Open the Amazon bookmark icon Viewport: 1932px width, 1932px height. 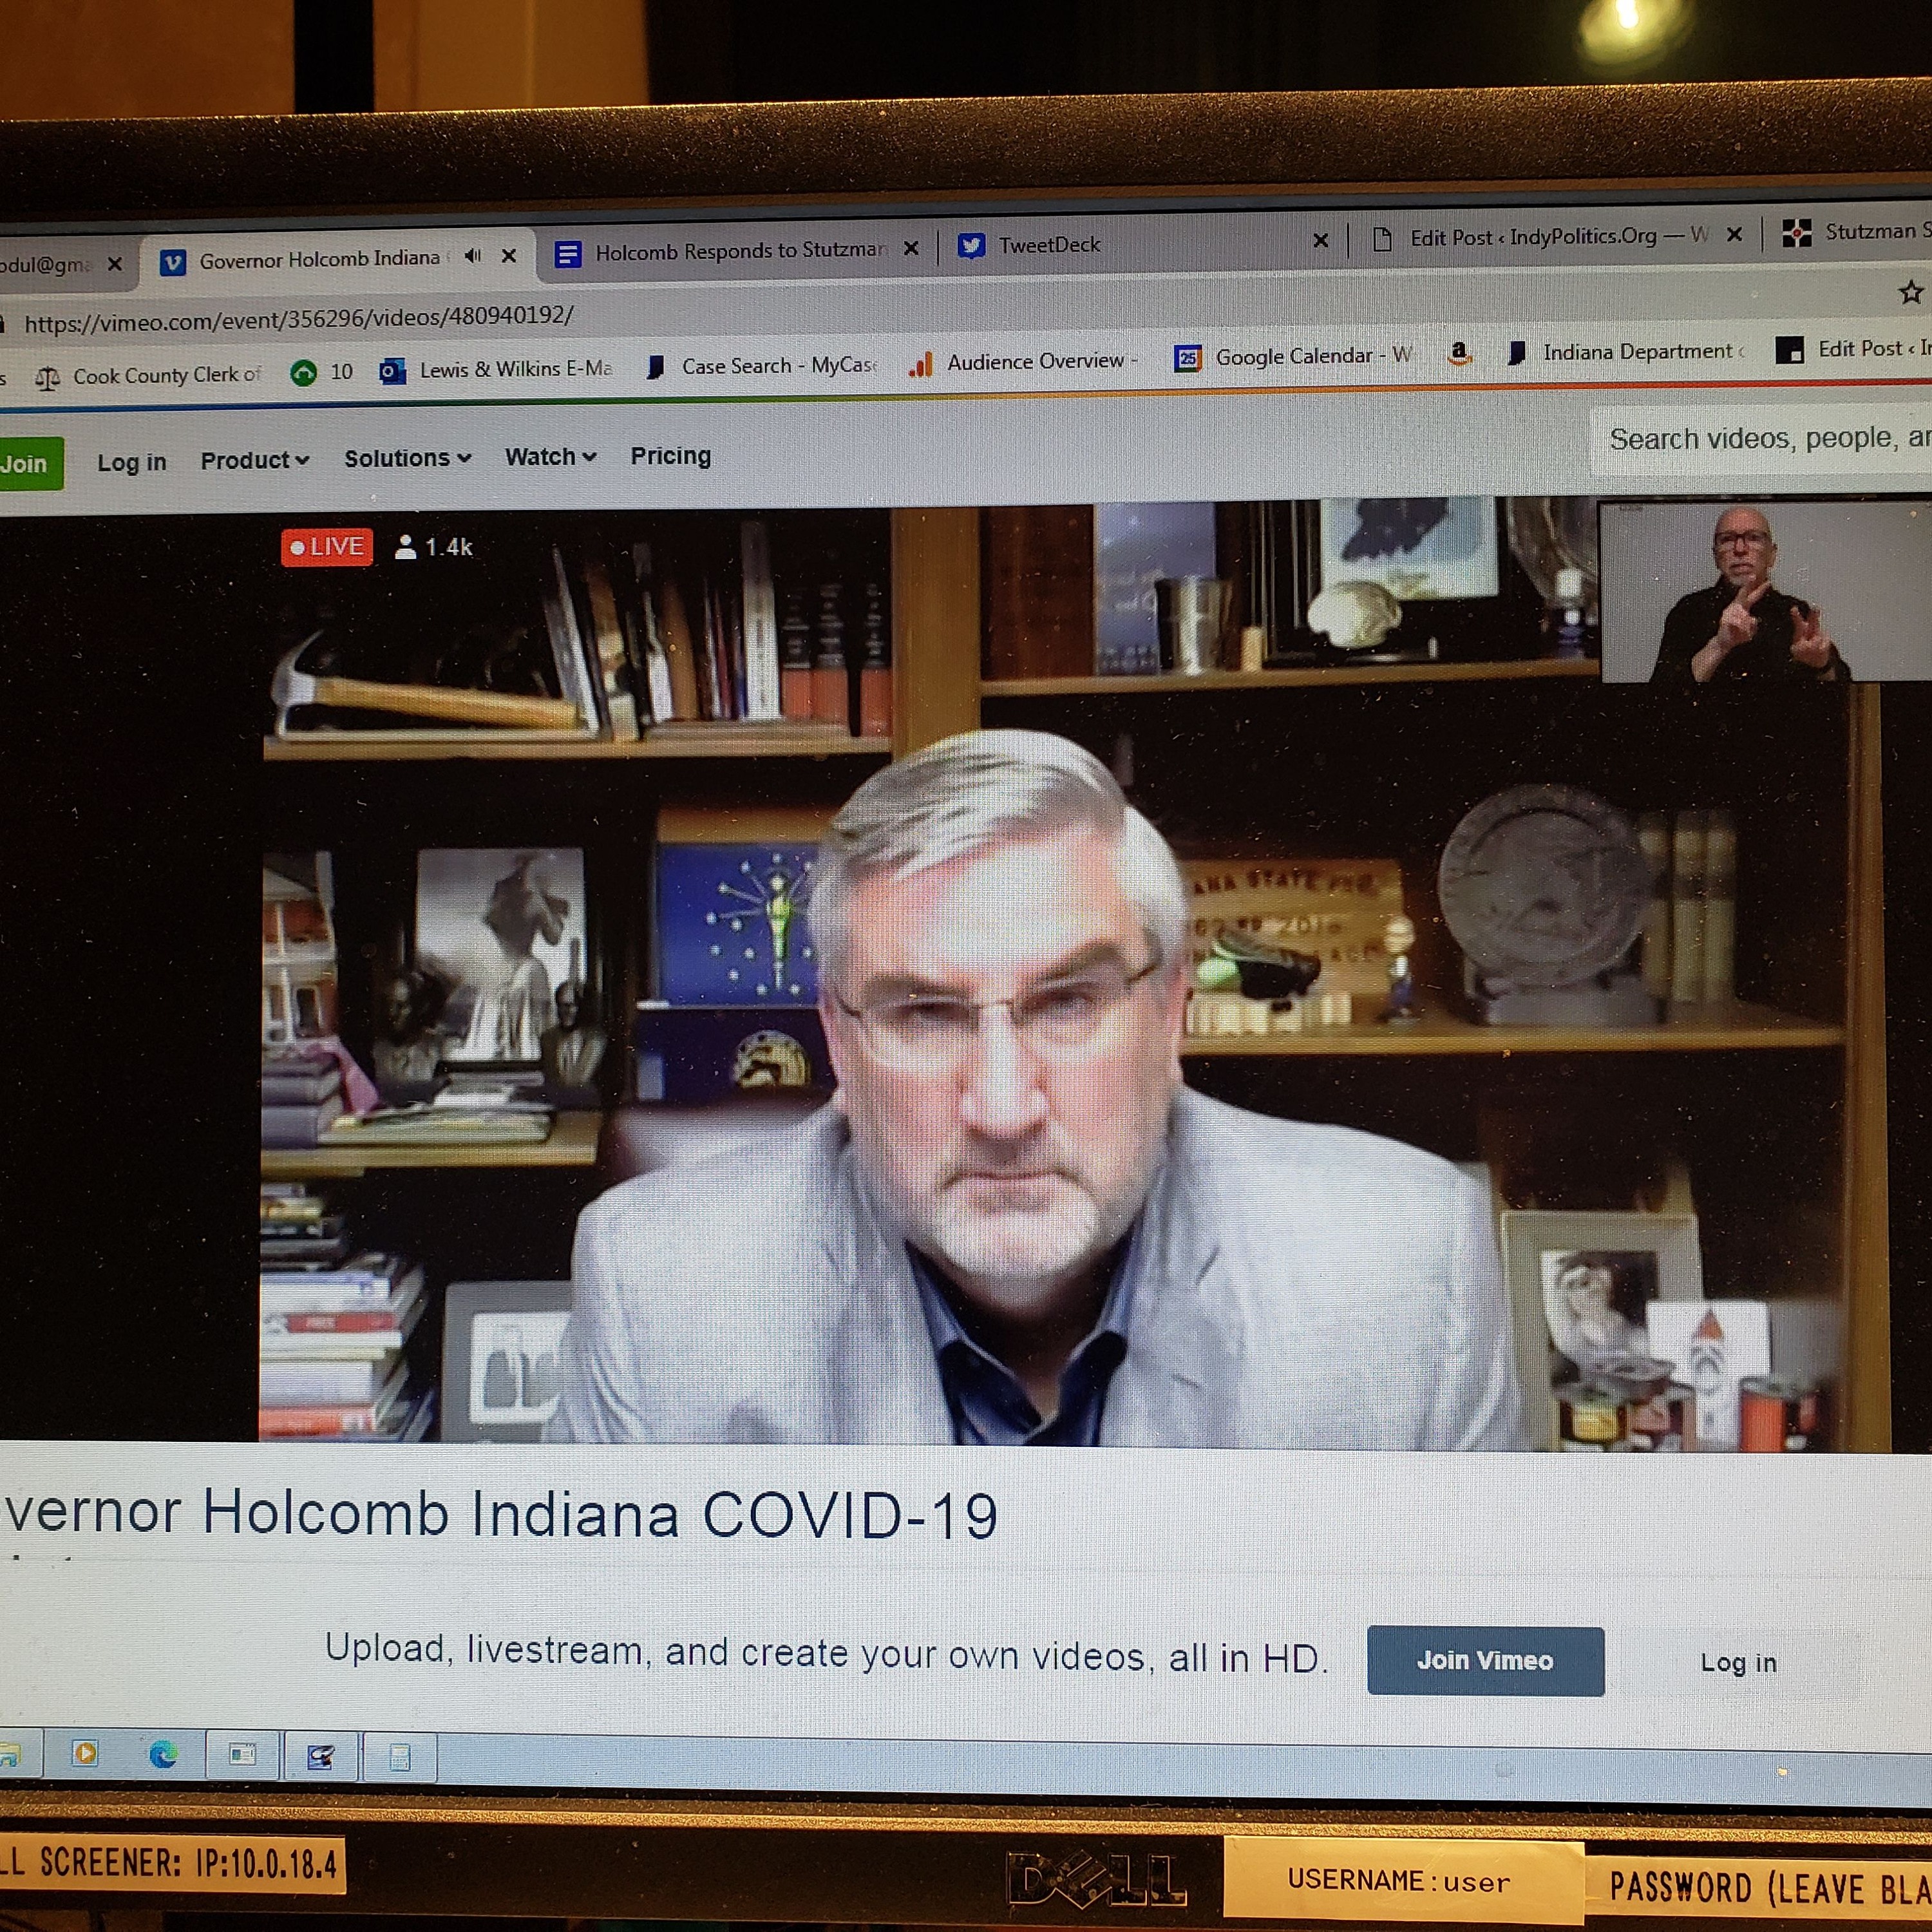coord(1459,353)
